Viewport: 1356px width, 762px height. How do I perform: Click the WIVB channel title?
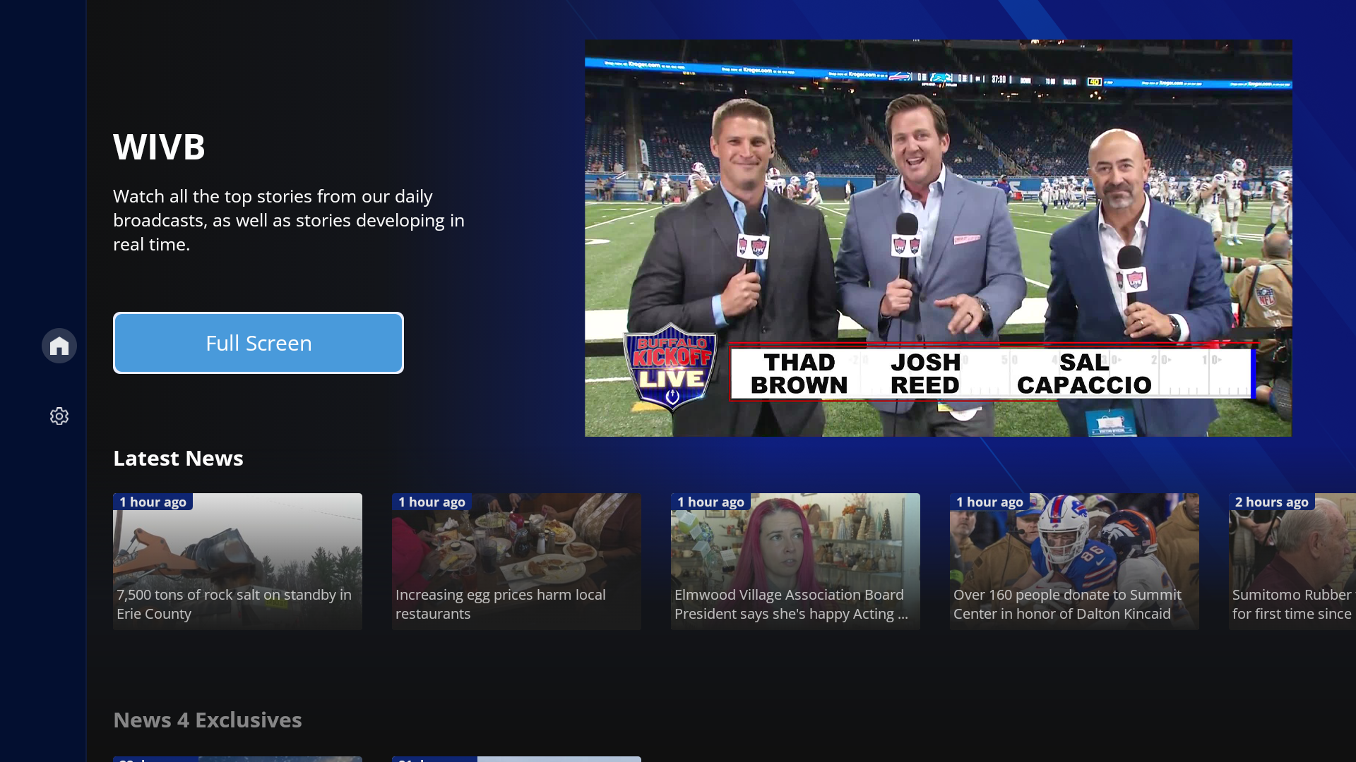click(159, 147)
